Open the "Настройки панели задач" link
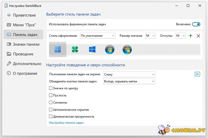Viewport: 208px width, 138px height. pyautogui.click(x=66, y=123)
